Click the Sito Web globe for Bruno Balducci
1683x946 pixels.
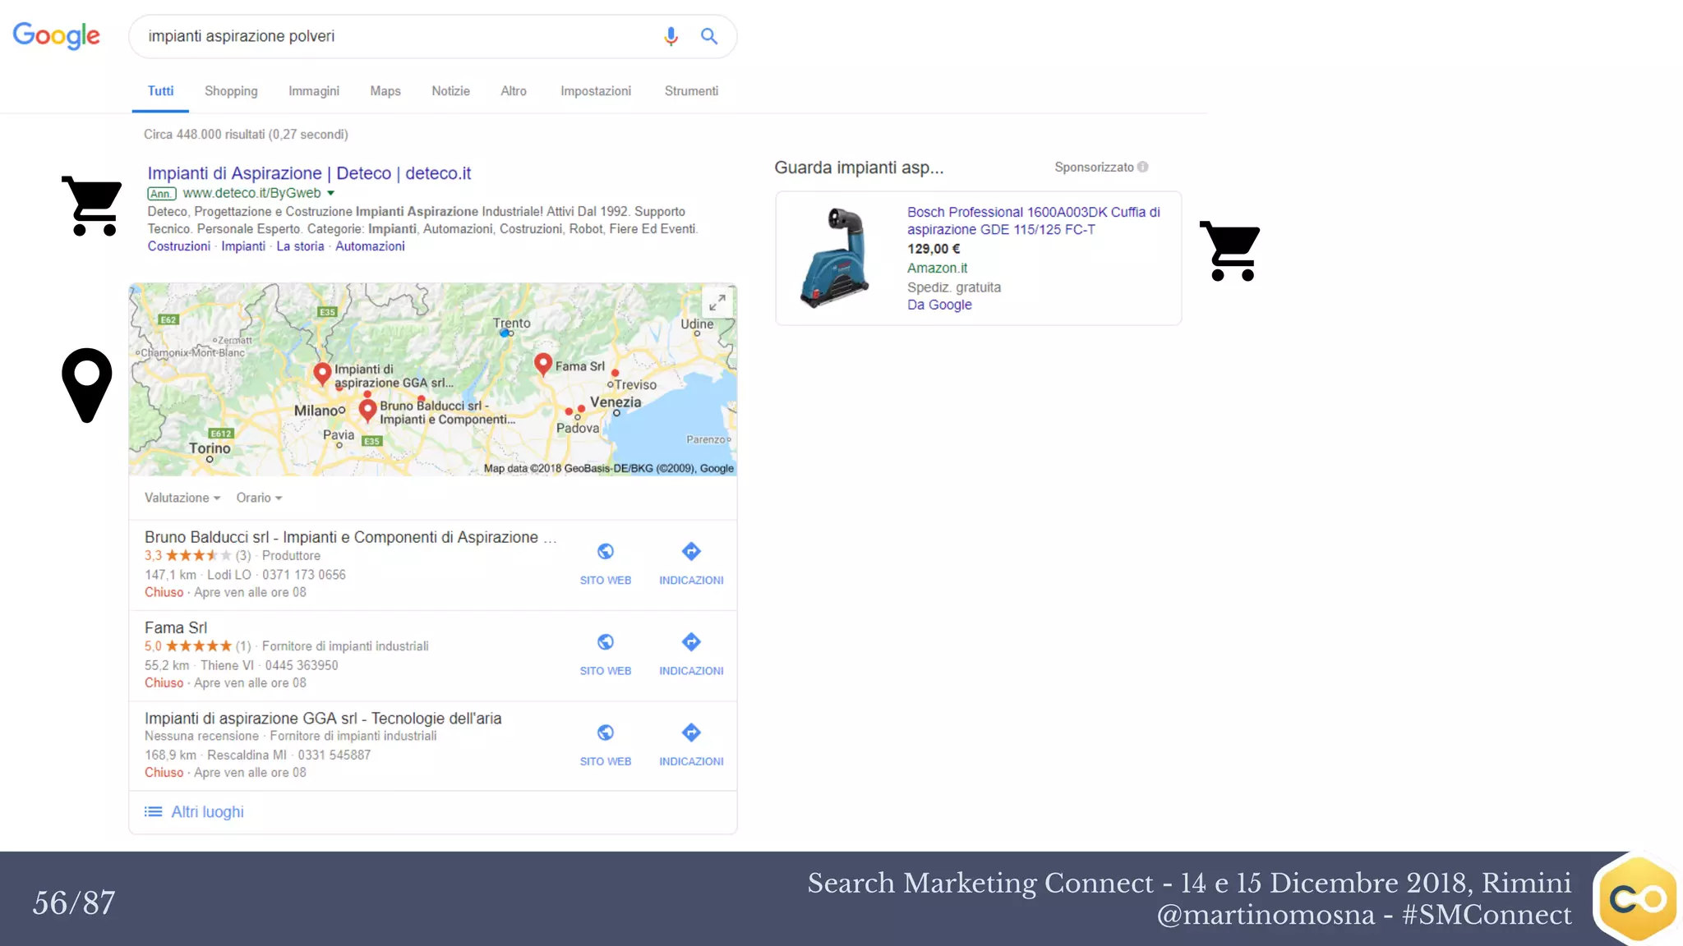tap(606, 551)
